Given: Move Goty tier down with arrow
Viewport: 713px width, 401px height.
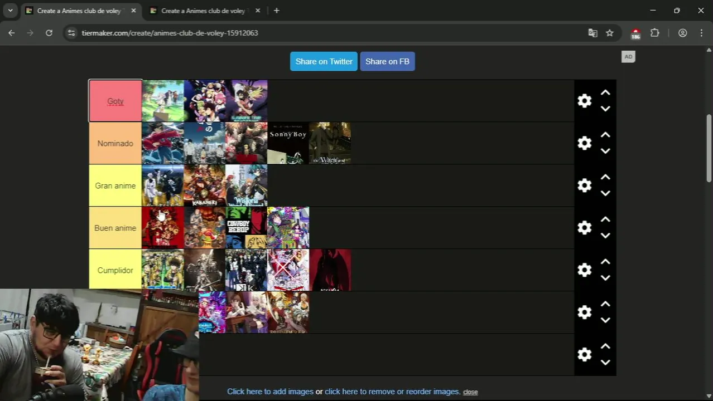Looking at the screenshot, I should tap(605, 109).
